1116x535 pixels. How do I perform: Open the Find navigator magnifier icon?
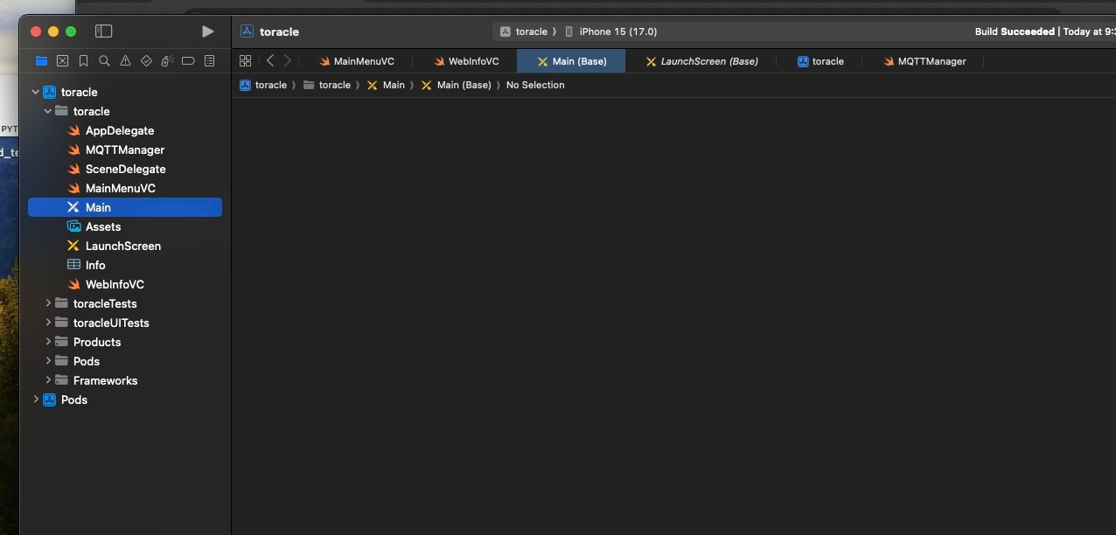tap(104, 61)
